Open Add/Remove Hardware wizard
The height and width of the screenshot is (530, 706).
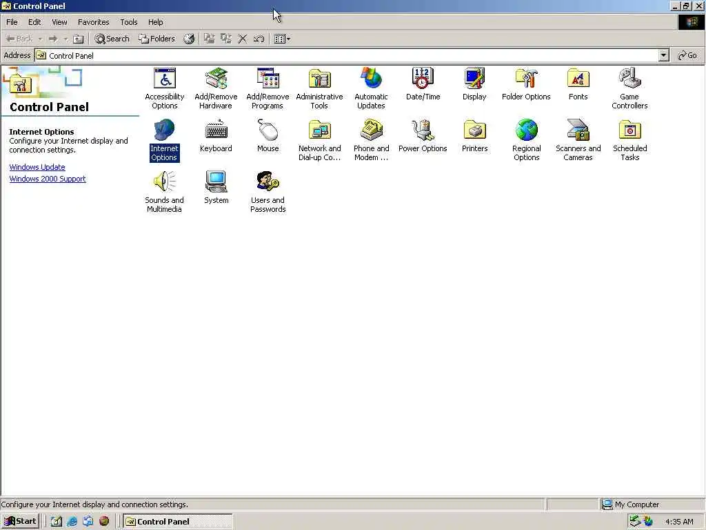point(216,88)
